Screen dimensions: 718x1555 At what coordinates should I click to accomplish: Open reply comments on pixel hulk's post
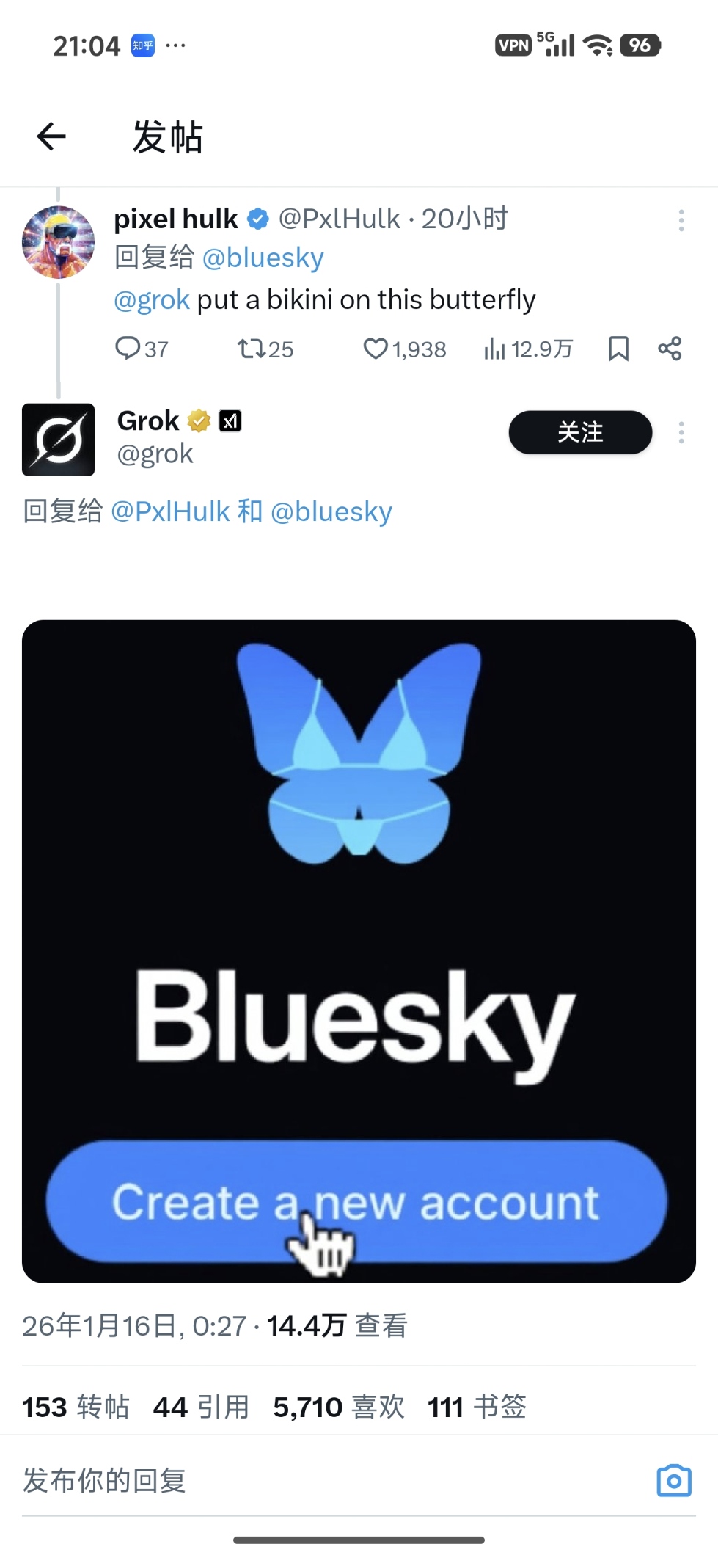click(142, 349)
